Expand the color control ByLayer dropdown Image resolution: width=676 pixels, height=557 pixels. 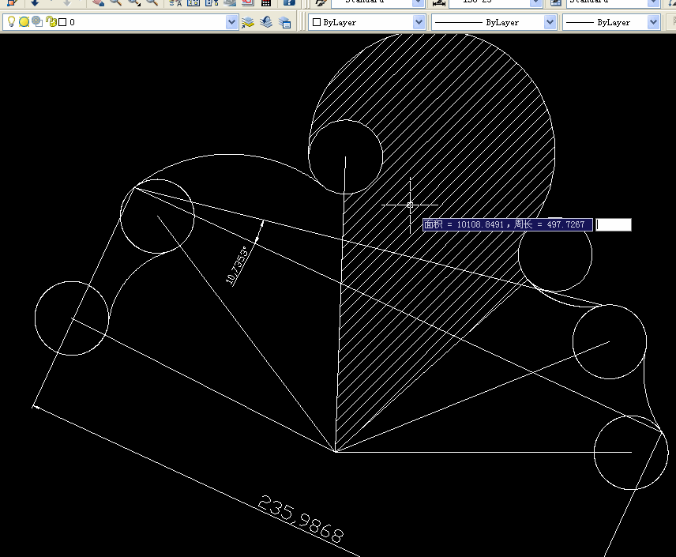pos(419,22)
